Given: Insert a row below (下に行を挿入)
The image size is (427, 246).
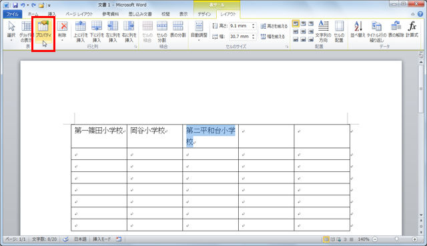Looking at the screenshot, I should (x=97, y=31).
